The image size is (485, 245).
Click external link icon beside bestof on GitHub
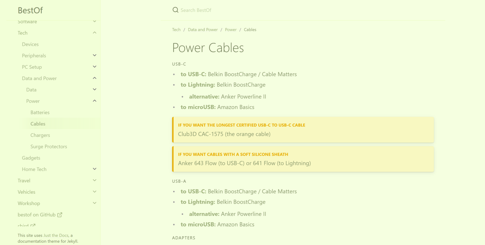coord(60,215)
